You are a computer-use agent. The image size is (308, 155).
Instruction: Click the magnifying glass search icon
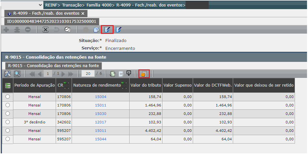click(17, 74)
